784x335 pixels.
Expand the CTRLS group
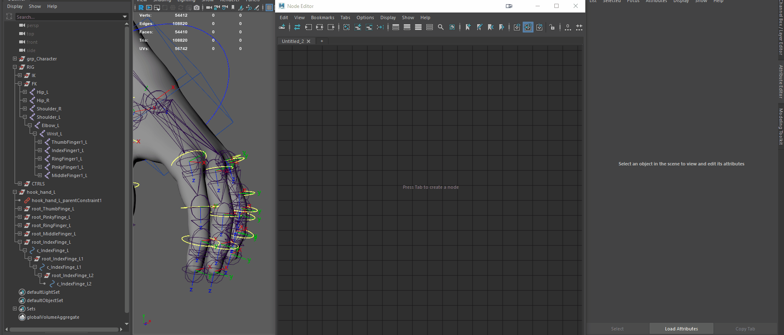(20, 184)
